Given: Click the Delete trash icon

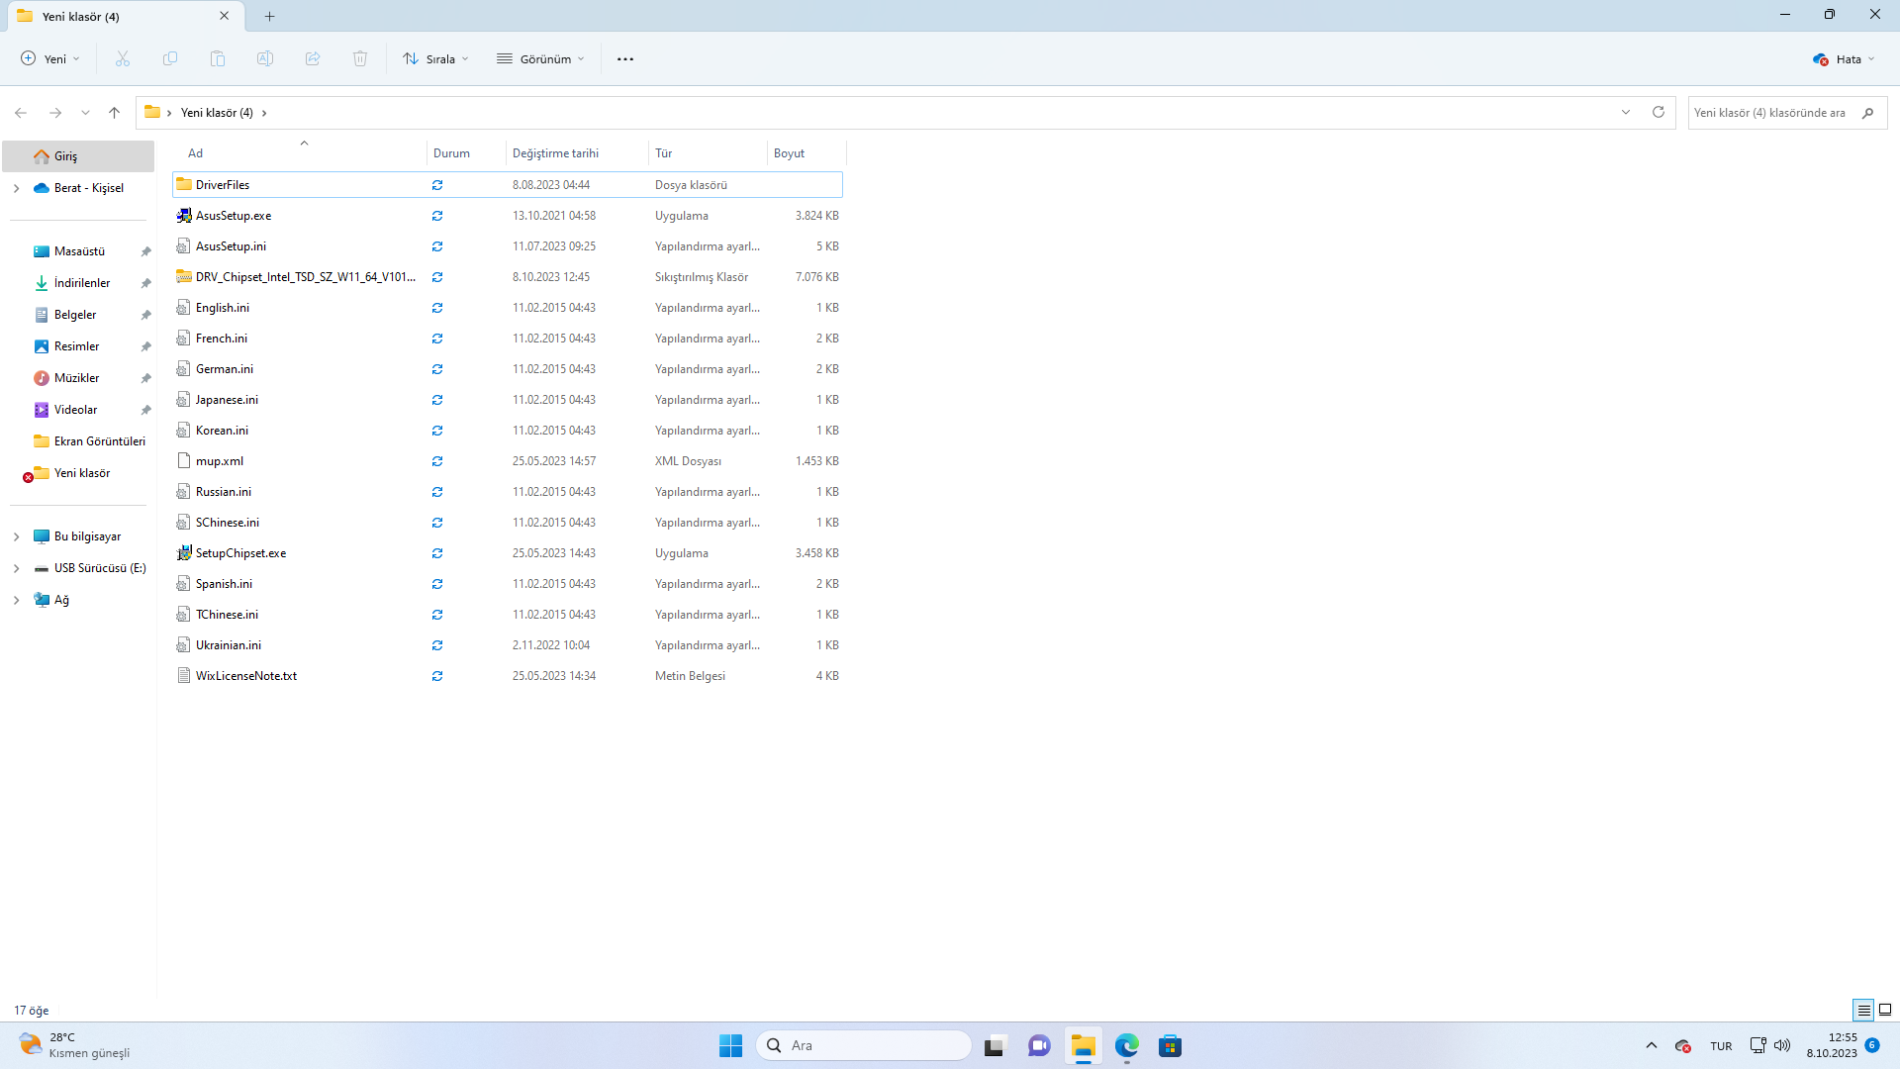Looking at the screenshot, I should pos(360,59).
